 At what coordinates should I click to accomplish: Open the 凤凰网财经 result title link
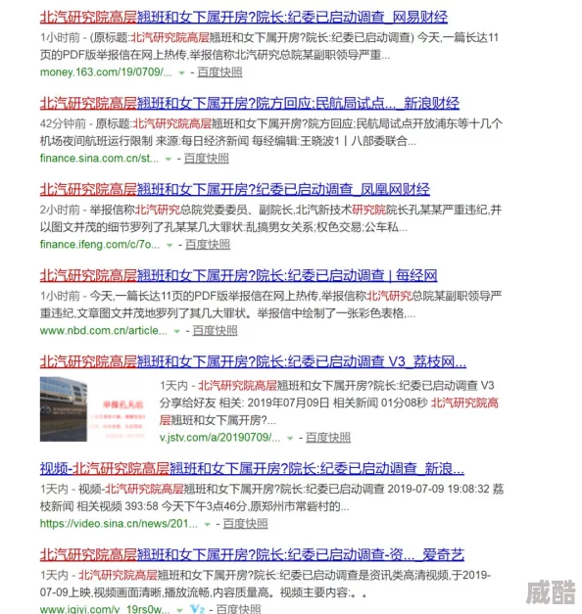[235, 190]
